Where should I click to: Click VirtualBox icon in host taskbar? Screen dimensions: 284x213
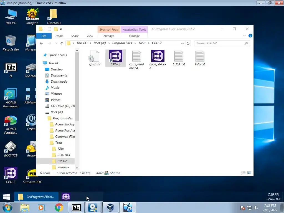[x=110, y=207]
